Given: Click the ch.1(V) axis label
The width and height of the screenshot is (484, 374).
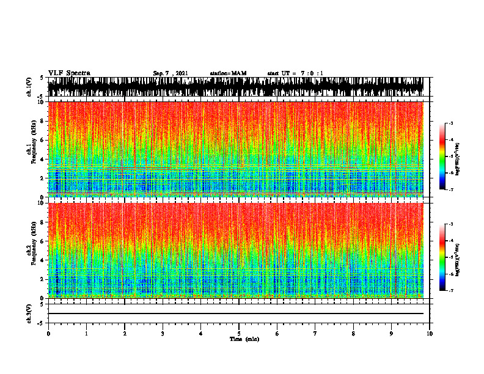Looking at the screenshot, I should pyautogui.click(x=30, y=87).
